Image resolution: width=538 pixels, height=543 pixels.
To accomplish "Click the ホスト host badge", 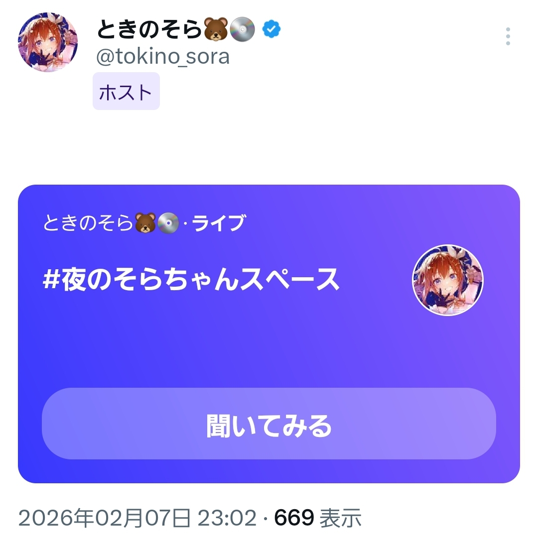I will tap(126, 91).
